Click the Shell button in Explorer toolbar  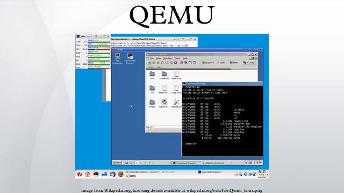click(221, 63)
